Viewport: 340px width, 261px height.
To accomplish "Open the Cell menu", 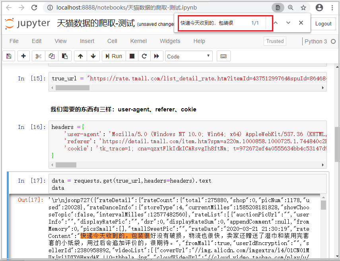I will (112, 41).
